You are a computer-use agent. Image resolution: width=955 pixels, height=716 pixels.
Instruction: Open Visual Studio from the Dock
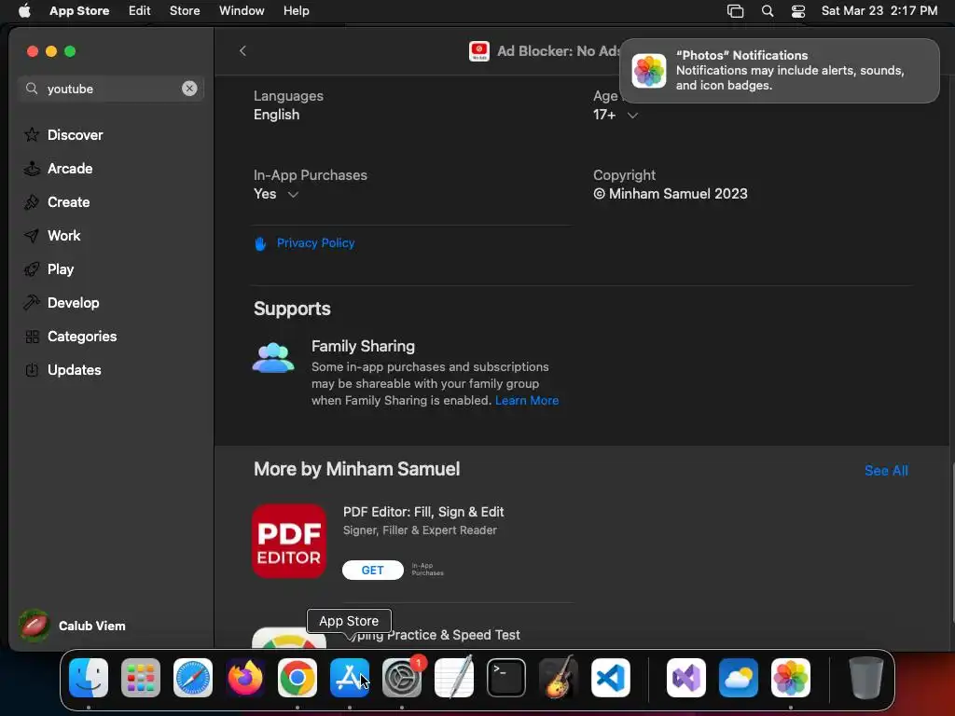coord(686,678)
